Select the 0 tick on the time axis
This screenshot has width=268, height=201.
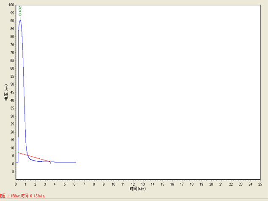click(16, 185)
